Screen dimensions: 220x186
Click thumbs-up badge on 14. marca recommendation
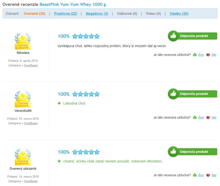pos(173,152)
